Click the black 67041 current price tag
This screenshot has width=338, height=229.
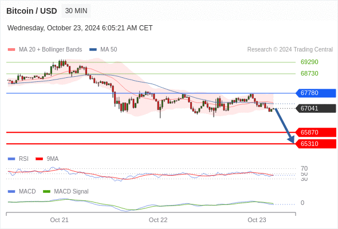pyautogui.click(x=316, y=108)
